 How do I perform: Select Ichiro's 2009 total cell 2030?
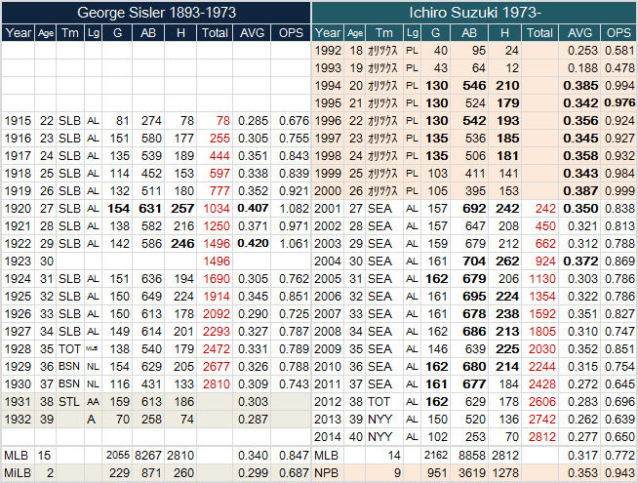click(x=539, y=348)
